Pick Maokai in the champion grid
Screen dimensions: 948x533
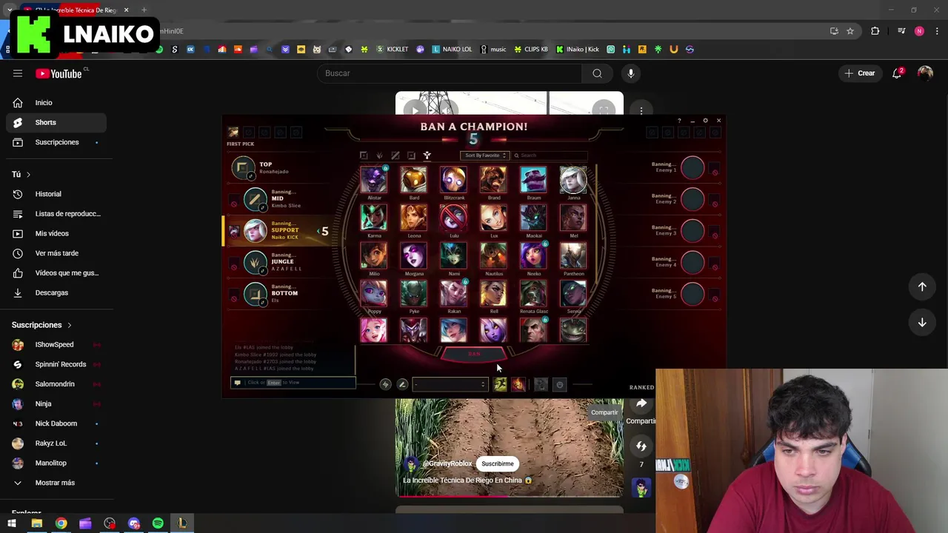tap(533, 218)
